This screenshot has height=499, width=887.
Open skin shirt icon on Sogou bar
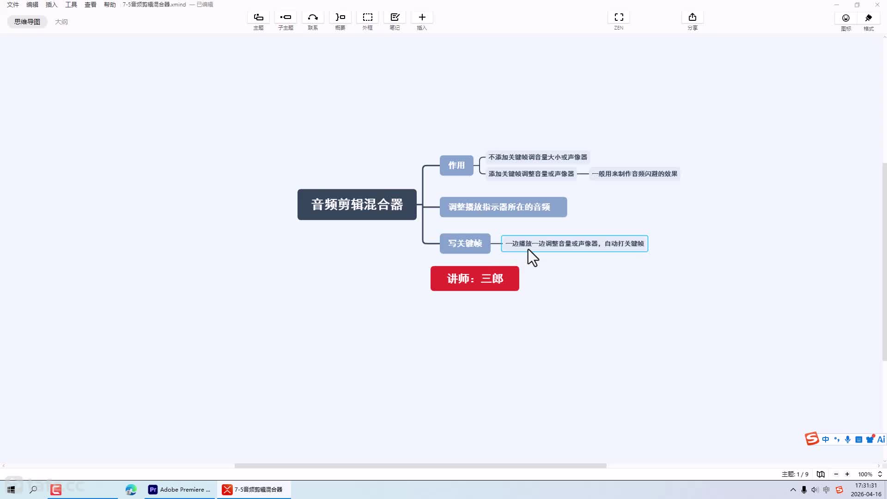870,439
